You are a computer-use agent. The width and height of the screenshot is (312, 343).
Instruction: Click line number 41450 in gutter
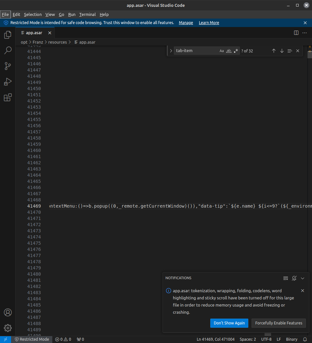click(34, 89)
